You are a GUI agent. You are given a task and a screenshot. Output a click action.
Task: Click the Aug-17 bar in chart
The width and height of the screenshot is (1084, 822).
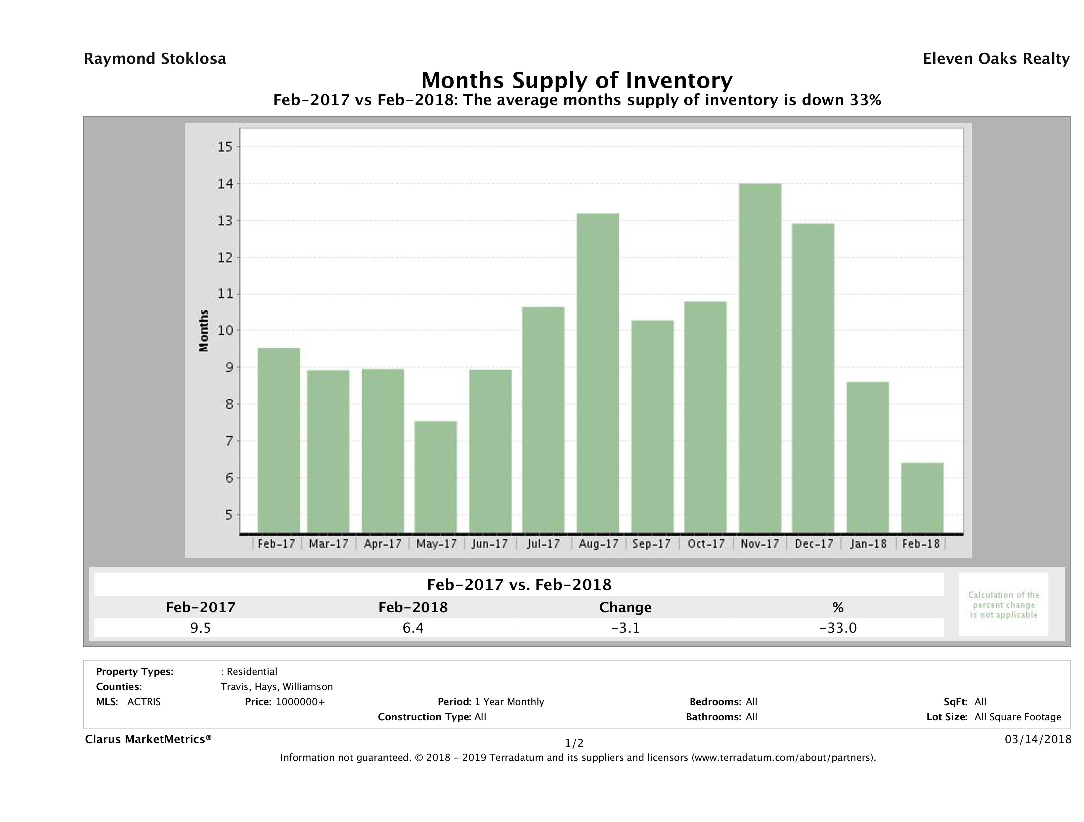coord(598,373)
